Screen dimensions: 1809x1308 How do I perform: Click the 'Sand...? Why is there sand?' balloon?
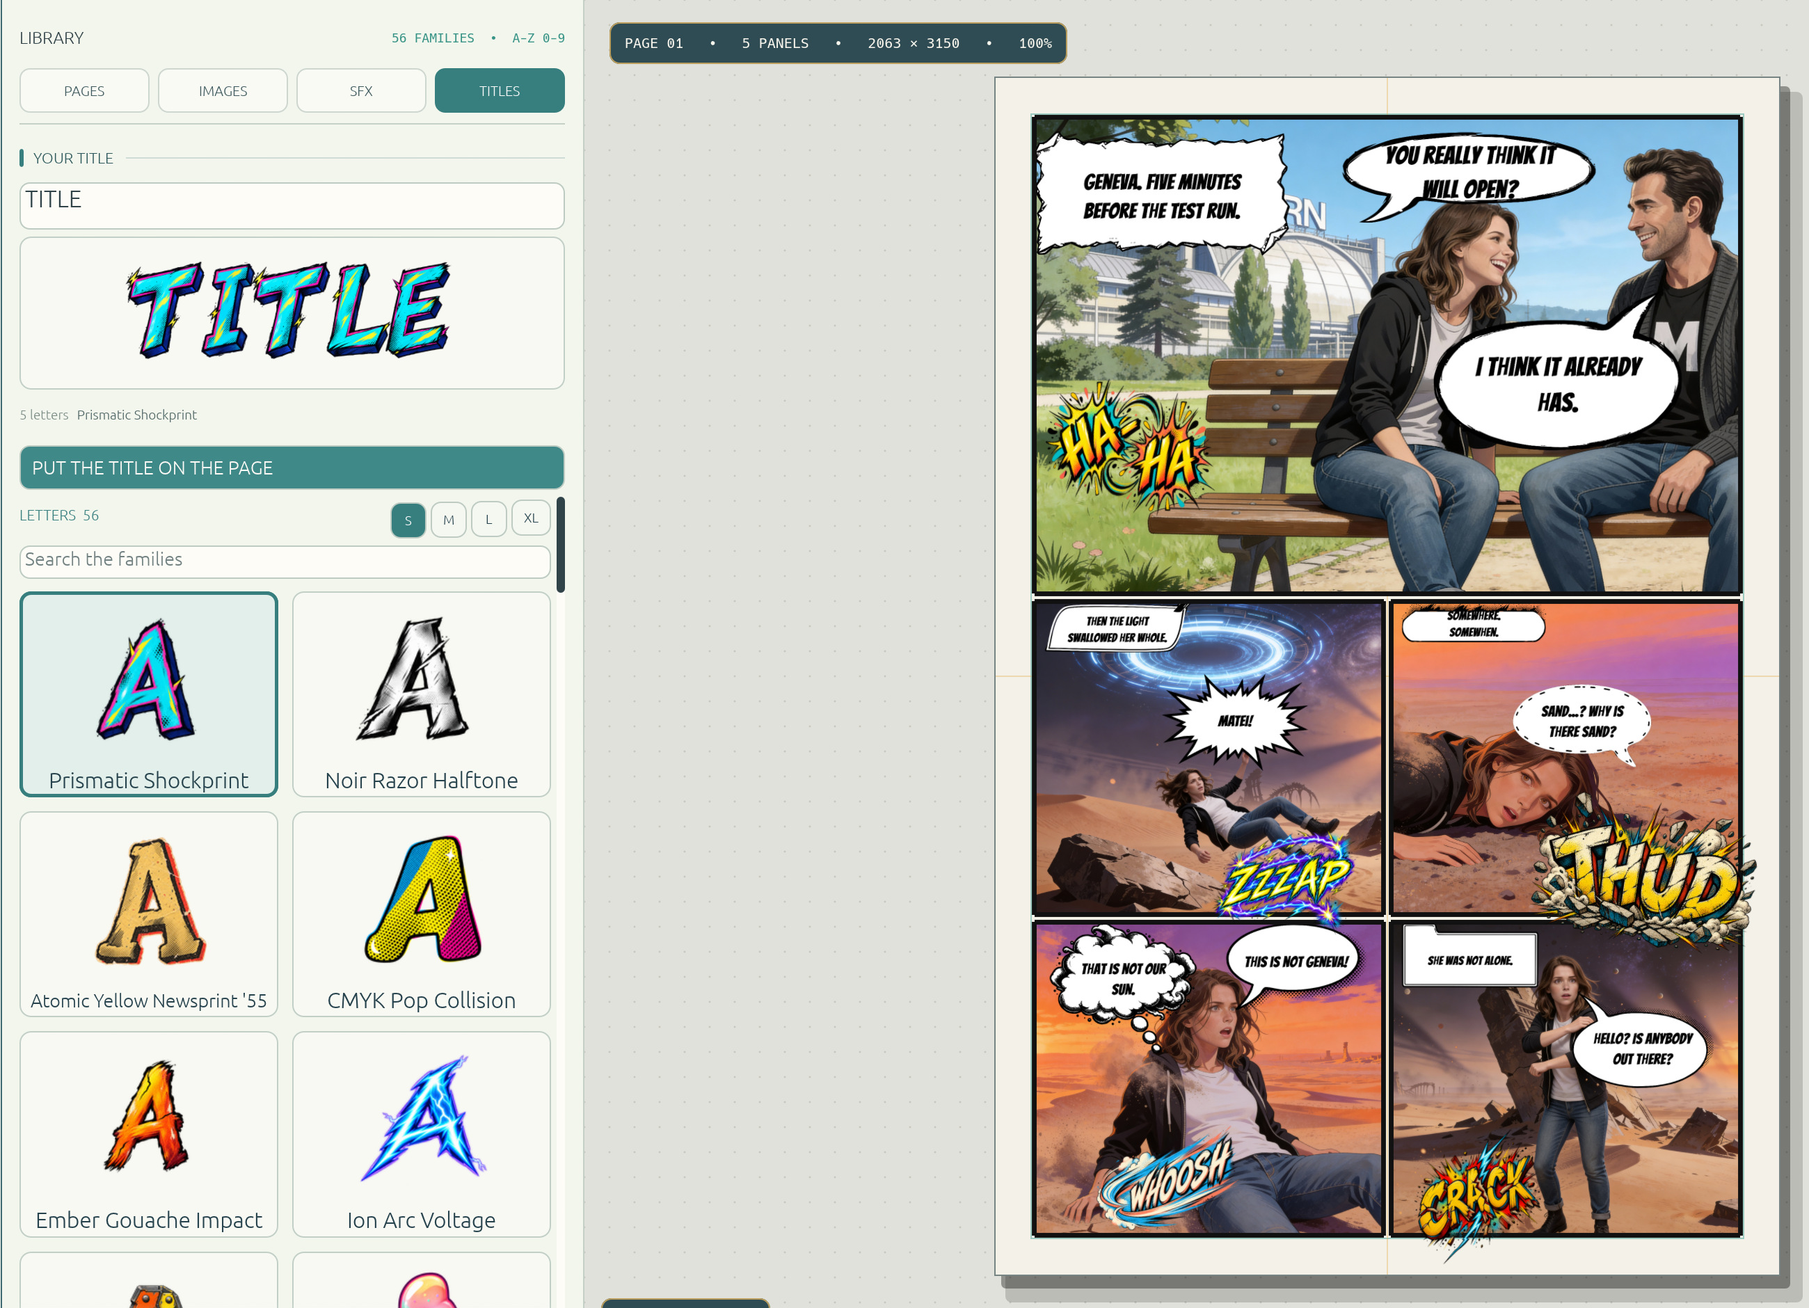1582,721
